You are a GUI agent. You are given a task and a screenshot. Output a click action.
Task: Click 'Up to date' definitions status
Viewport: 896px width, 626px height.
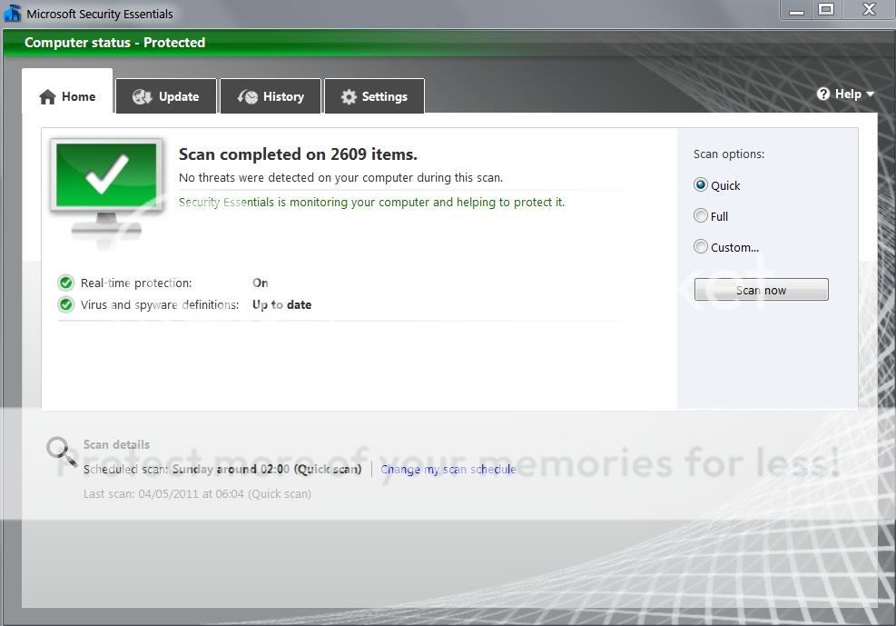(x=281, y=304)
